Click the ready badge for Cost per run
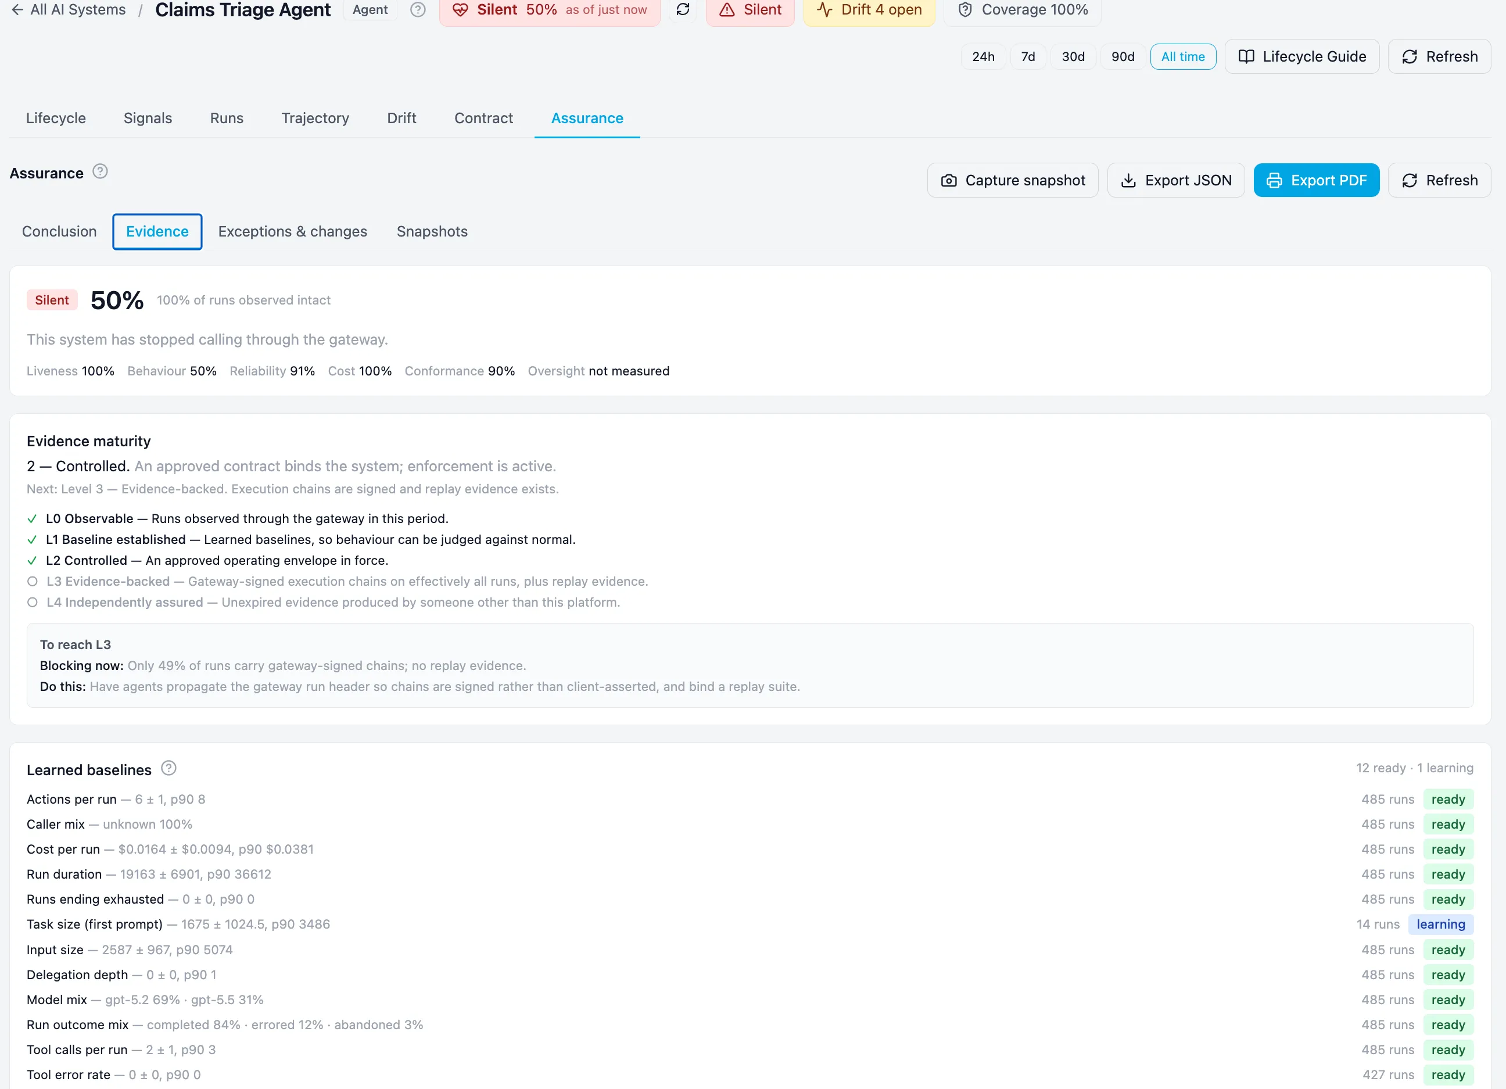 point(1448,850)
